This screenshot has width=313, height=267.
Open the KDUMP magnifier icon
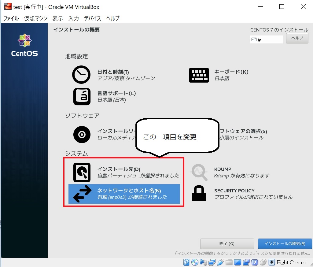[199, 172]
